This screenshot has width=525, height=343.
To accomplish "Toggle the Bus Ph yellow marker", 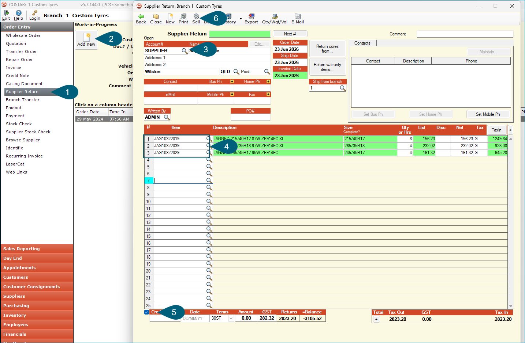I will coord(232,81).
